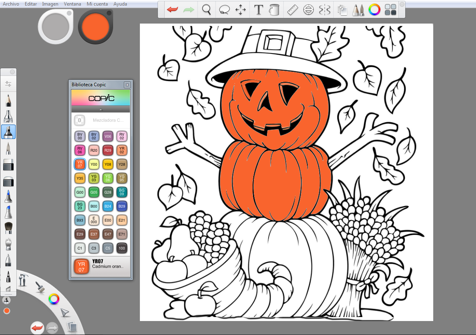Toggle the symmetry drawing tool

click(325, 10)
